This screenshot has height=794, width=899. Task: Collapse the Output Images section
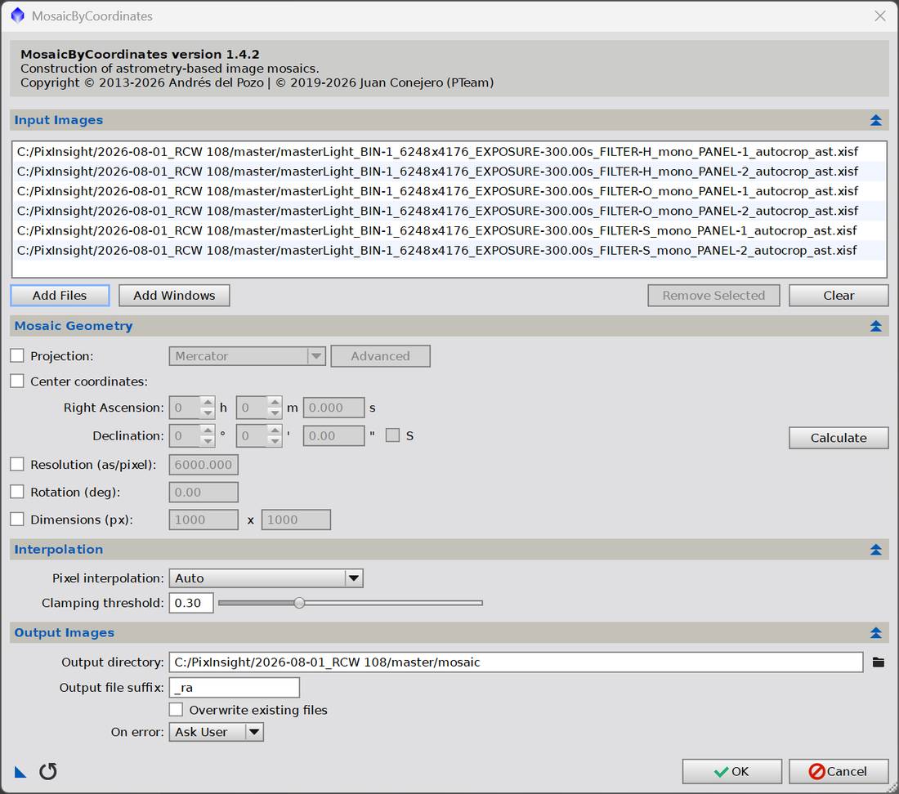875,633
